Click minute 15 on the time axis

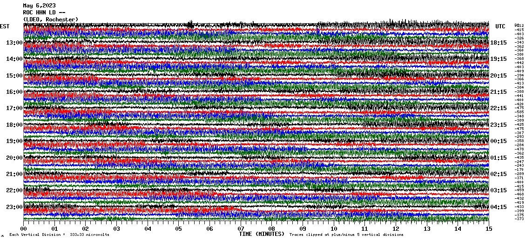point(488,229)
